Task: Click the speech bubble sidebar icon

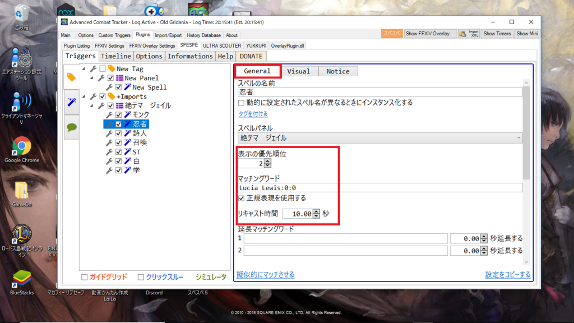Action: (x=71, y=127)
